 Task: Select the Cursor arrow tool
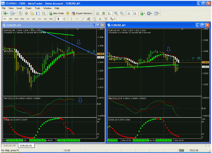pyautogui.click(x=58, y=19)
